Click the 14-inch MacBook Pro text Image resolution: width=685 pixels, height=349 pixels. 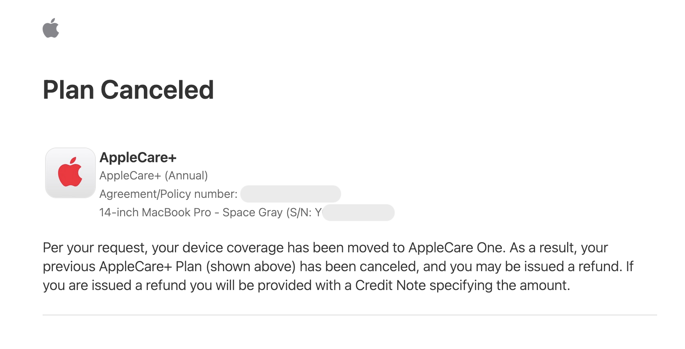tap(155, 213)
